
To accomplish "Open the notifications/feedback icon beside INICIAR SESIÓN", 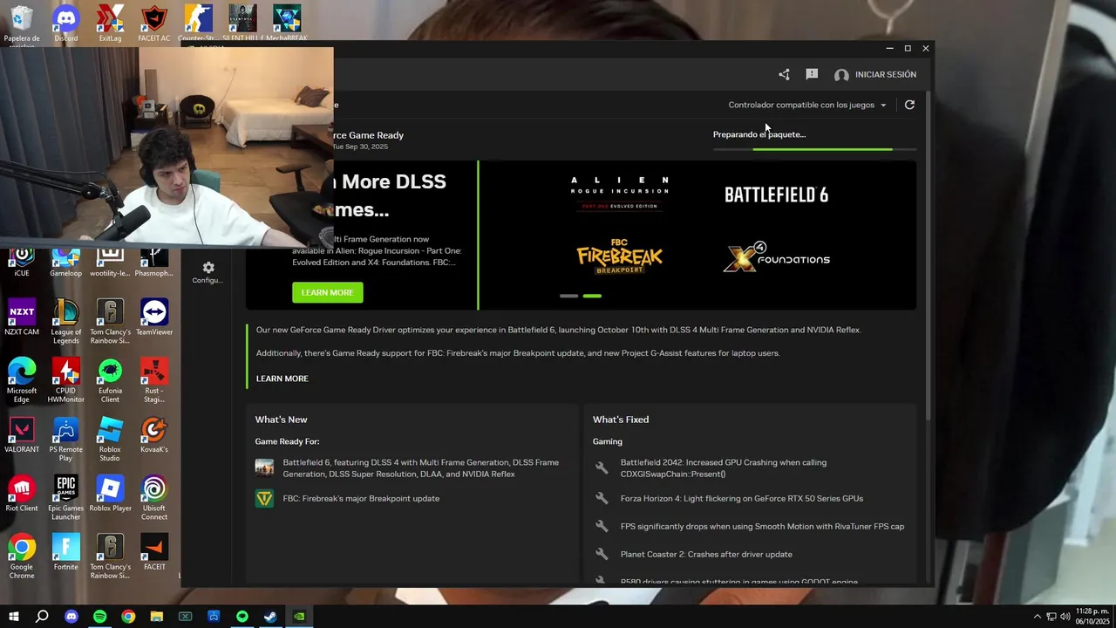I will [x=812, y=75].
